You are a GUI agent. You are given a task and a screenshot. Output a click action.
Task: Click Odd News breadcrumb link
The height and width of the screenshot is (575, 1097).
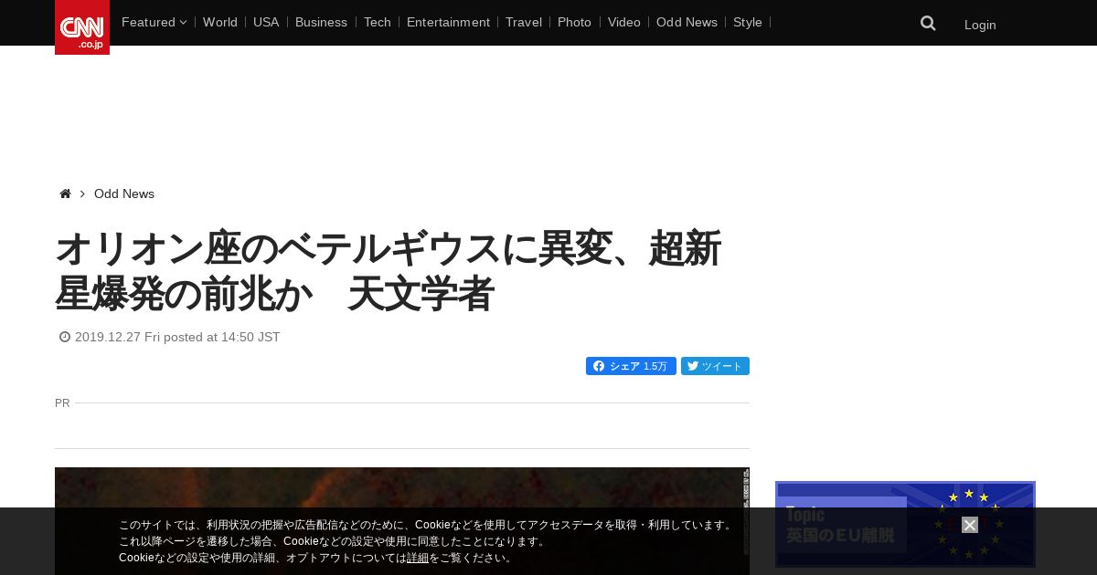[x=124, y=193]
